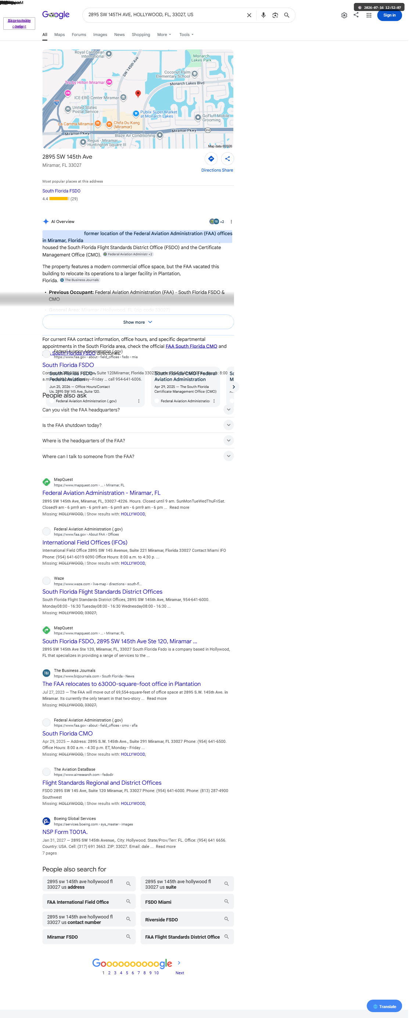Click the Share icon under the map
Image resolution: width=413 pixels, height=1018 pixels.
pyautogui.click(x=227, y=158)
